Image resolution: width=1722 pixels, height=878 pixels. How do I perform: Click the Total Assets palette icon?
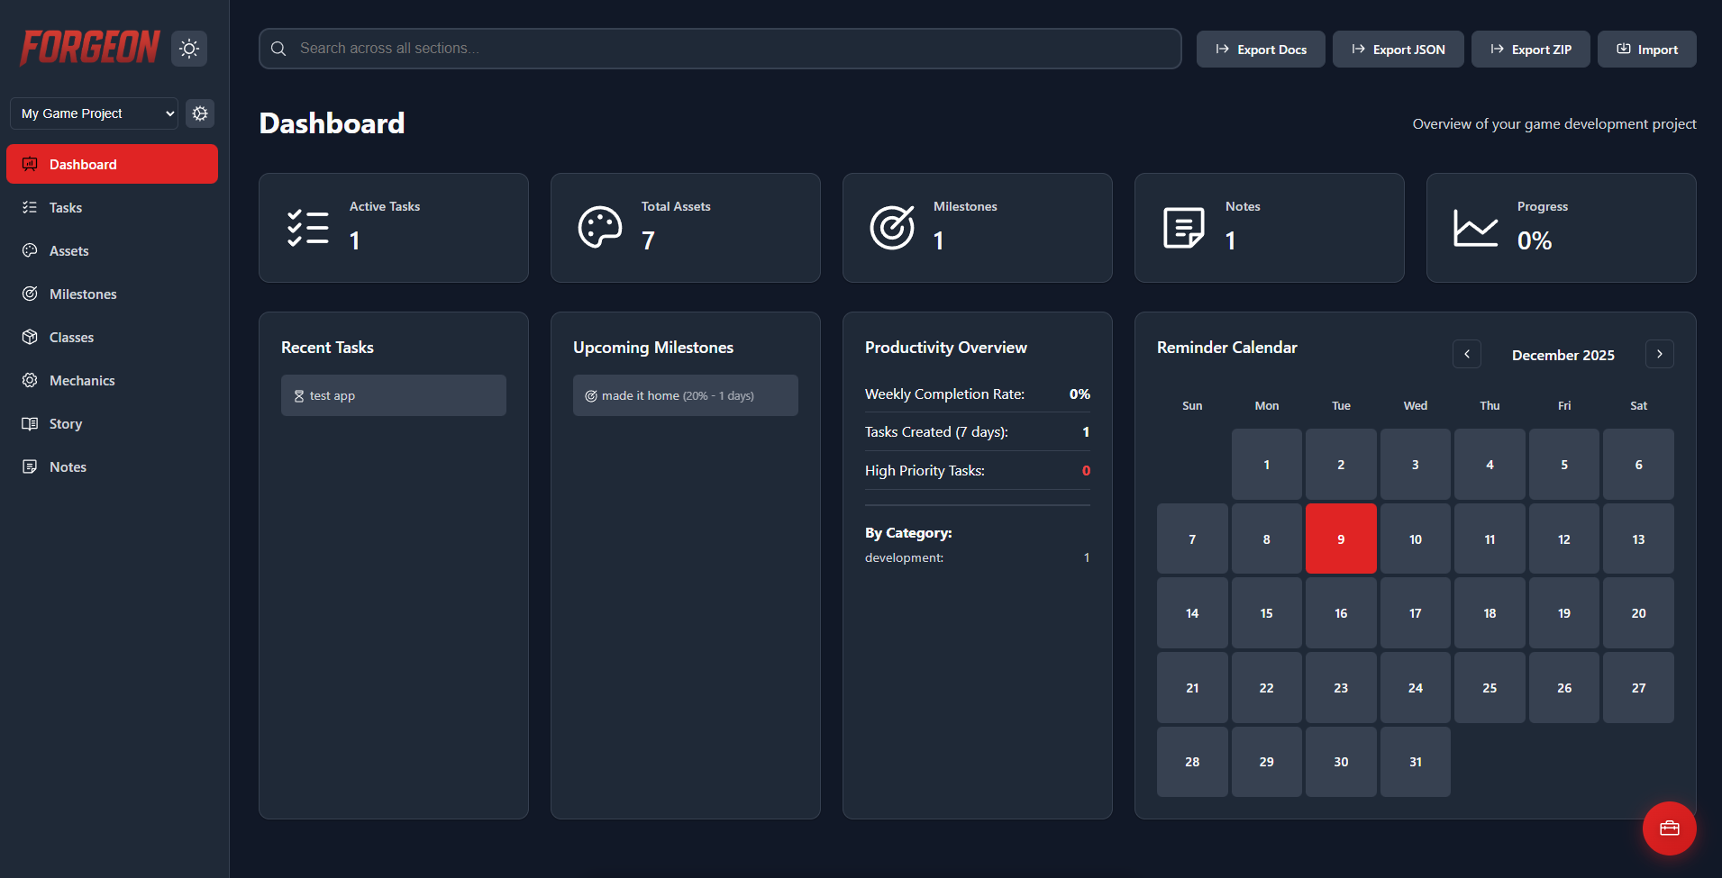(600, 228)
